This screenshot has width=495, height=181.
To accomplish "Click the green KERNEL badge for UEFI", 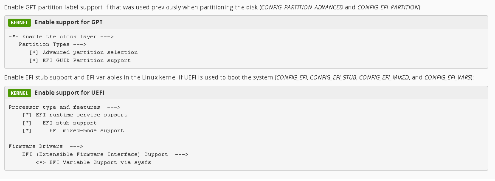I will click(19, 93).
